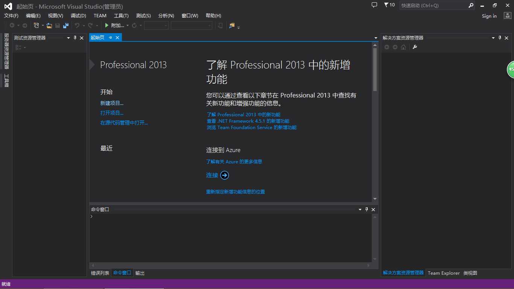Screen dimensions: 514x289
Task: Click the green Start 附加 play button
Action: coord(107,26)
